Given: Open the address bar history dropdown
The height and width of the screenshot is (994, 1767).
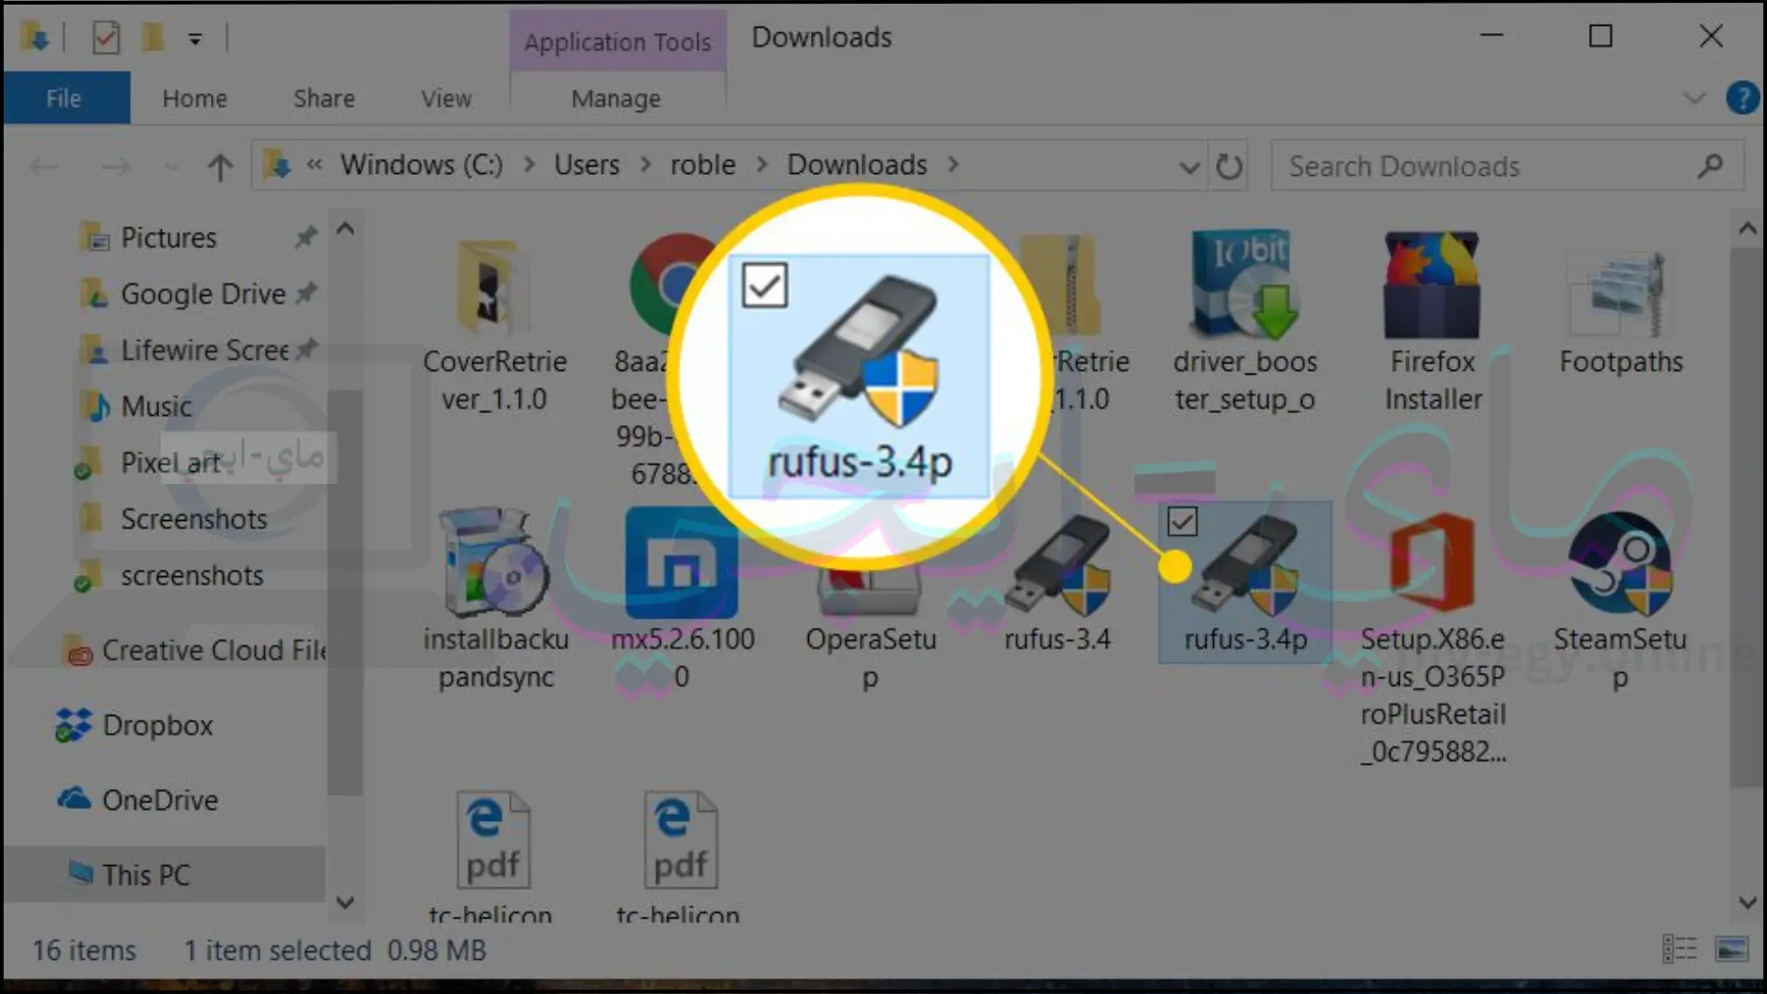Looking at the screenshot, I should (x=1189, y=168).
